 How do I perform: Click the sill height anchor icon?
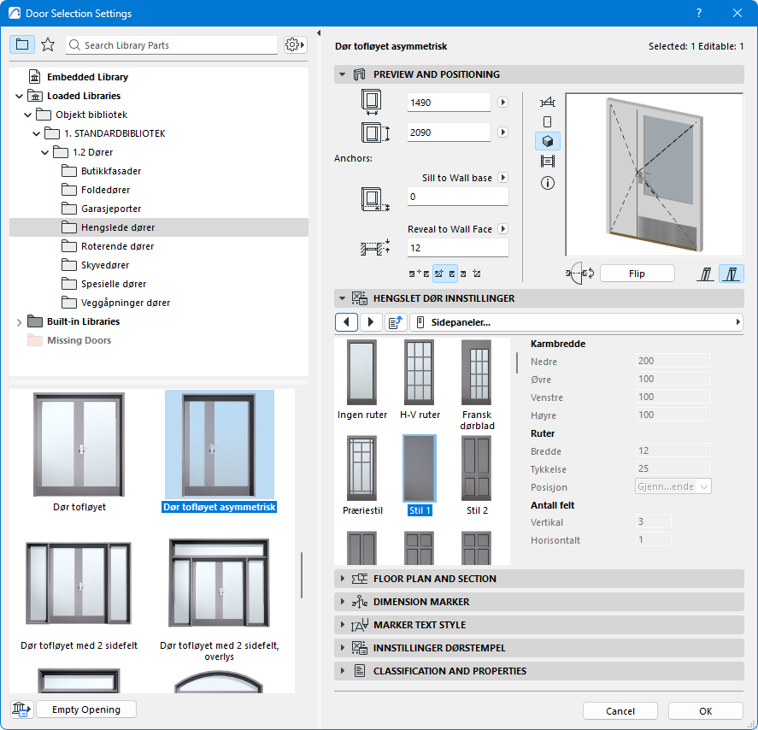tap(375, 199)
